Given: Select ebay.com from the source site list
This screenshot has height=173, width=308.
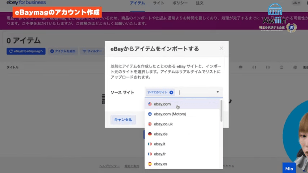Looking at the screenshot, I should coord(162,104).
